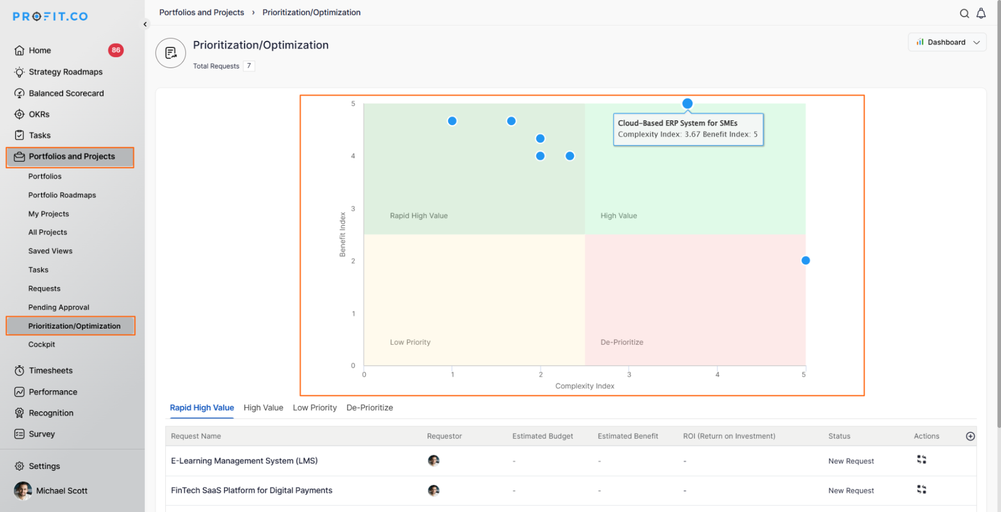This screenshot has width=1001, height=512.
Task: Click Portfolios and Projects breadcrumb link
Action: 201,13
